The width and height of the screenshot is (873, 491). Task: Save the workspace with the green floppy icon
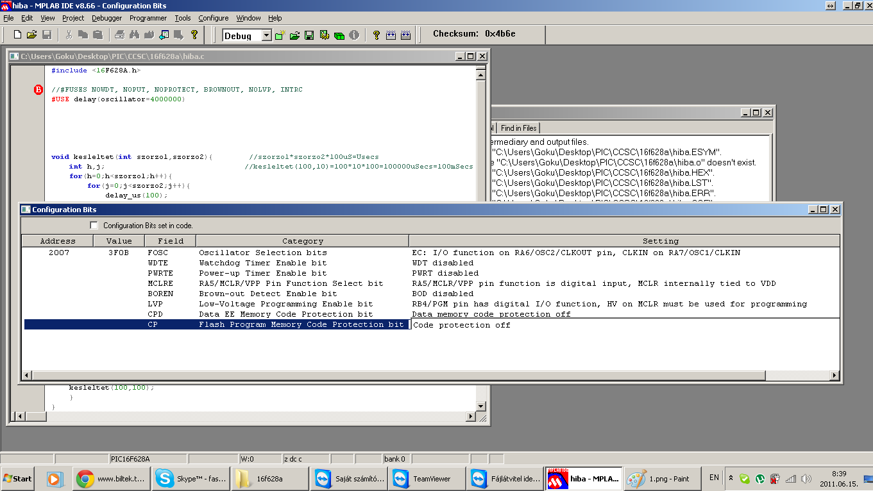click(309, 35)
